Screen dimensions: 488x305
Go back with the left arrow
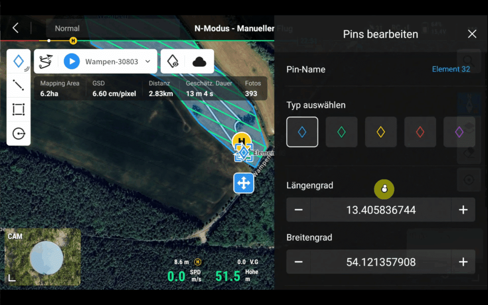[x=16, y=28]
